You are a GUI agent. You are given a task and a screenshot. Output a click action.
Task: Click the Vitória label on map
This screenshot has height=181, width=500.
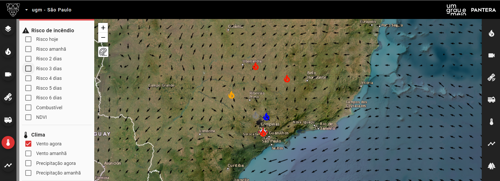tap(367, 83)
